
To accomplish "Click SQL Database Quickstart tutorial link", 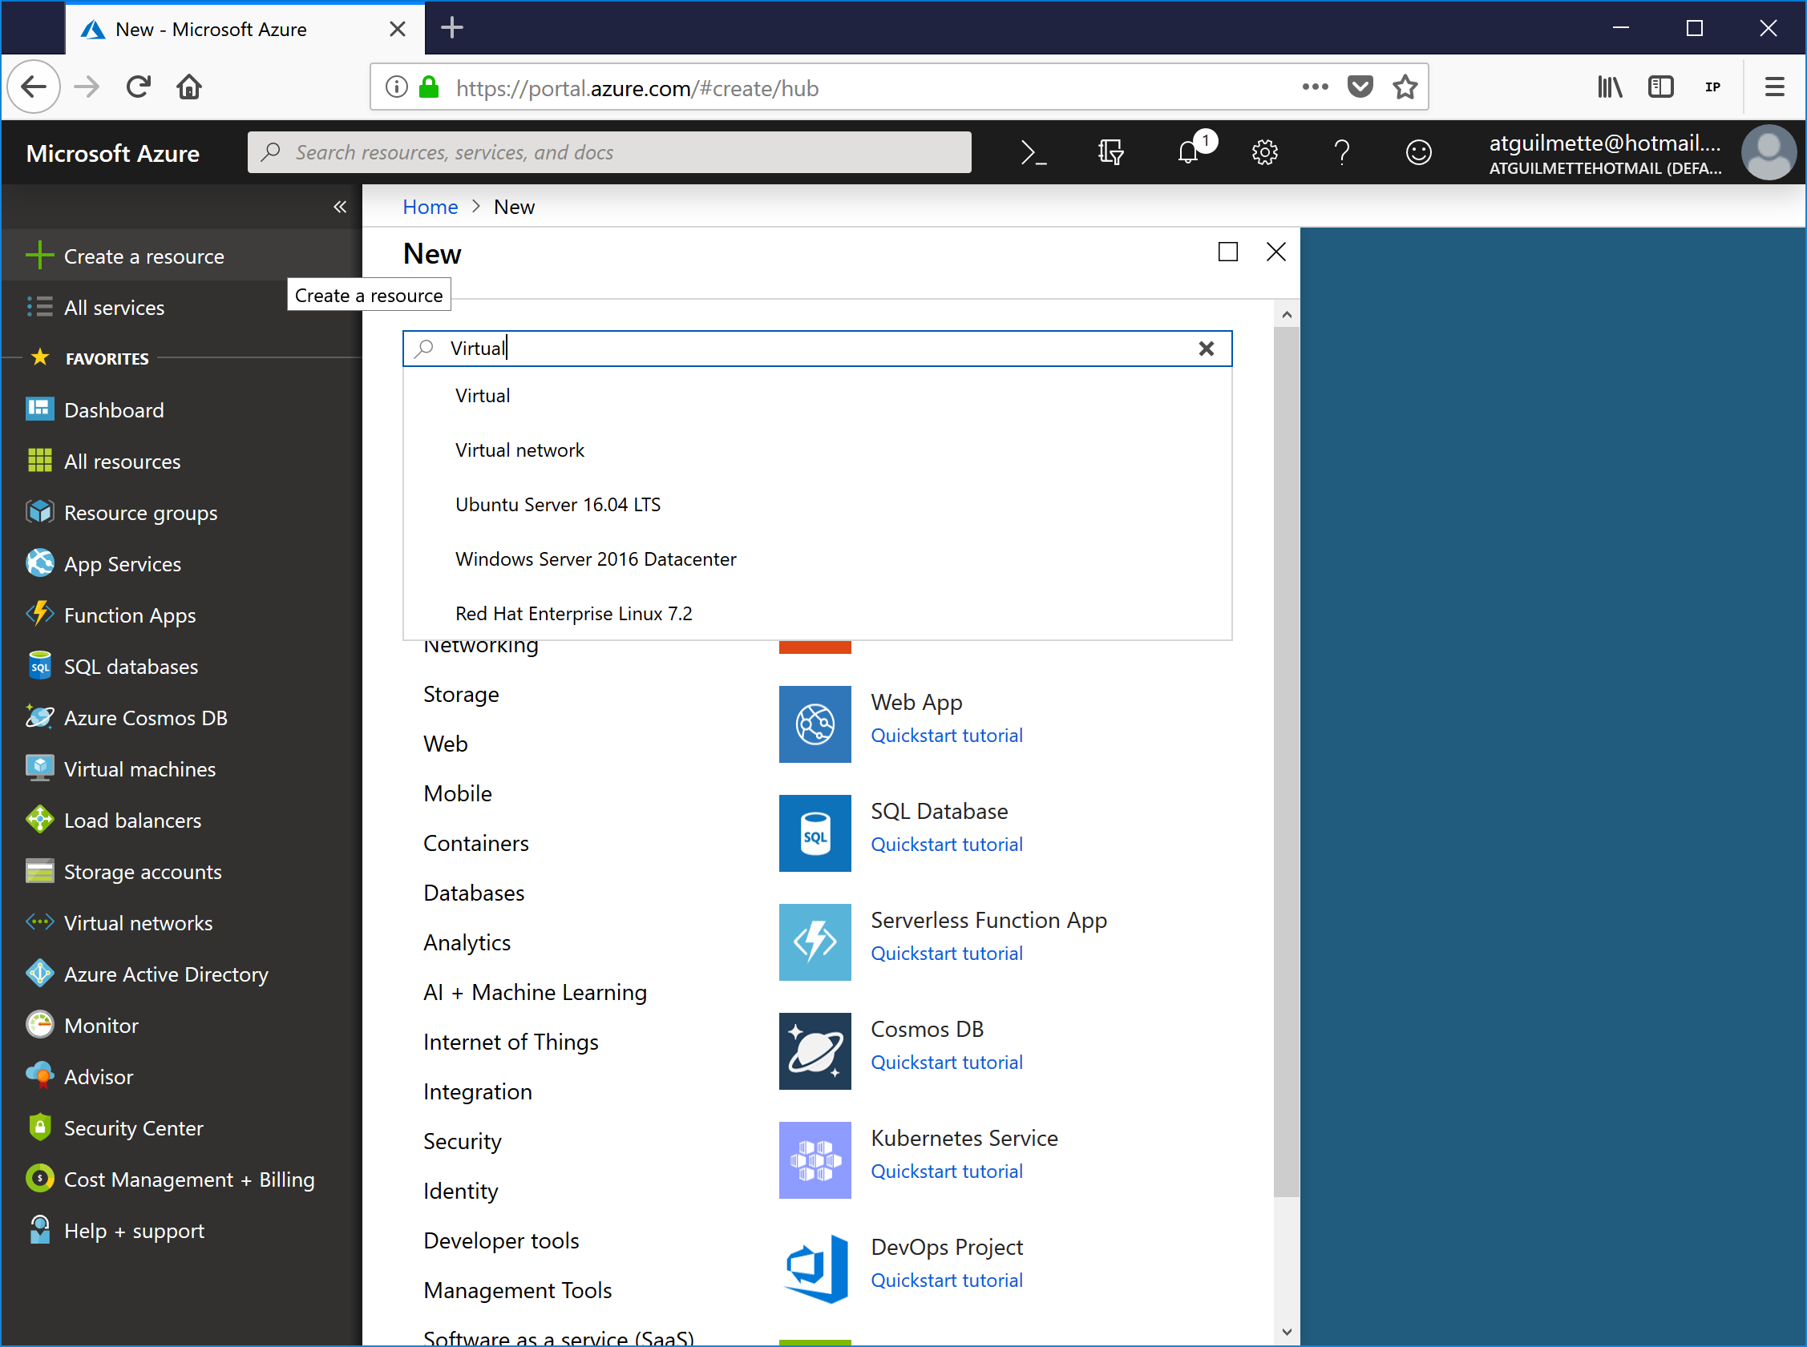I will coord(946,845).
